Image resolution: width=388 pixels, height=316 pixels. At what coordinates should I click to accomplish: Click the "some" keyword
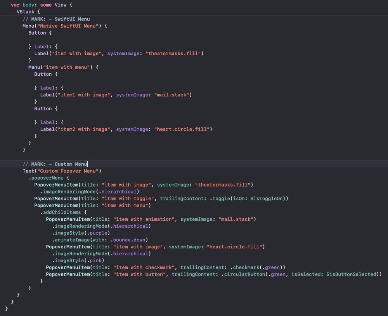pos(46,5)
